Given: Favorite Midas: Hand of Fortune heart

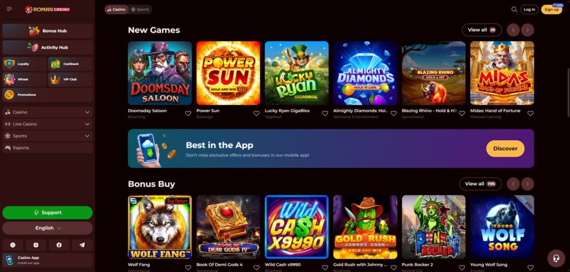Looking at the screenshot, I should pyautogui.click(x=530, y=113).
